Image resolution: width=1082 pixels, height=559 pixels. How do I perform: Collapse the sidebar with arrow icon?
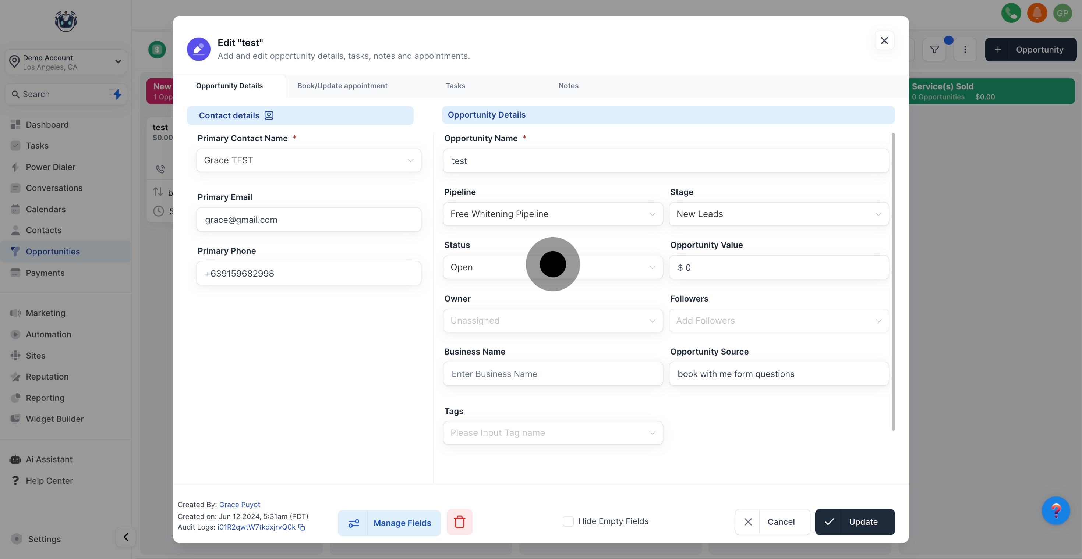125,537
